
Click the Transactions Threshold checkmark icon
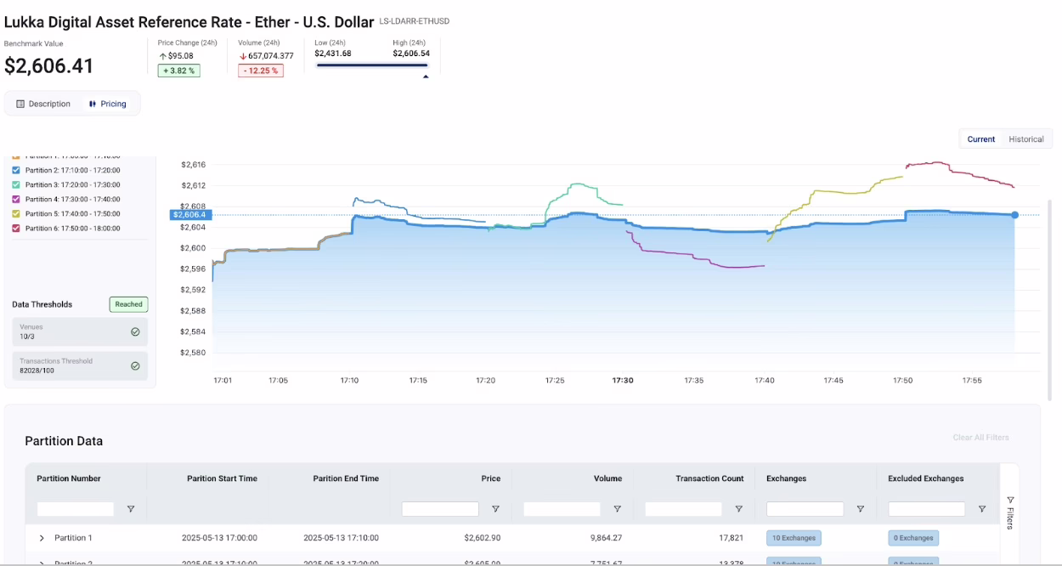click(135, 366)
